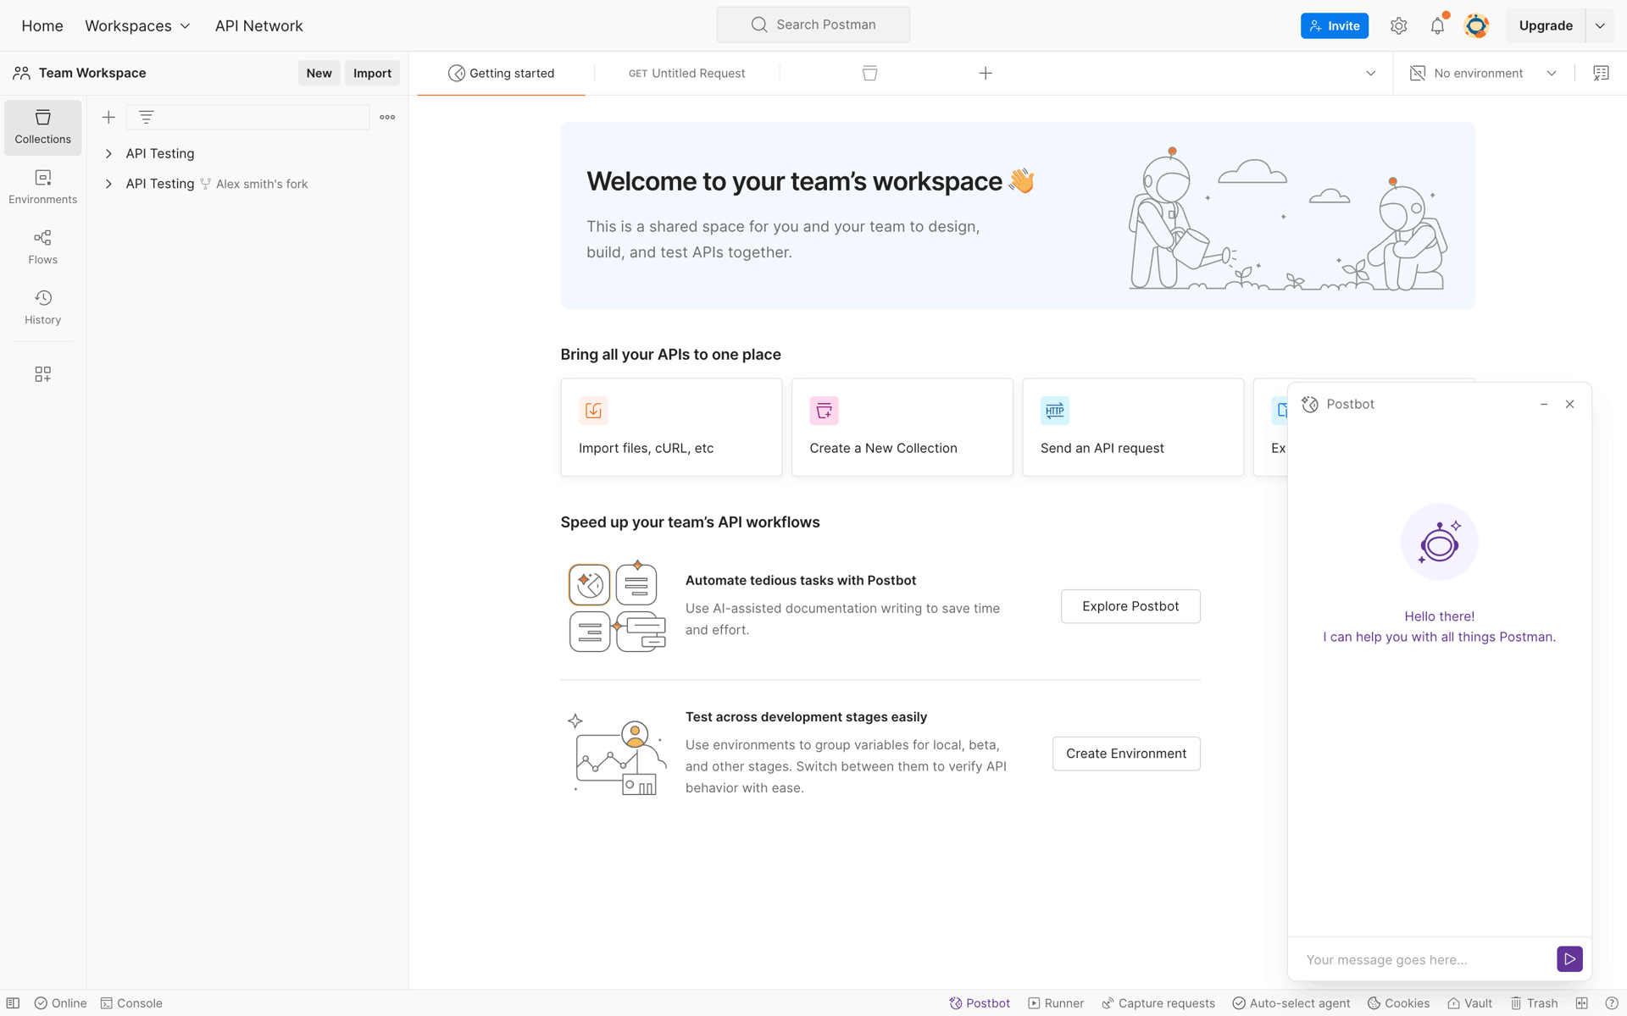Click the Postbot message input field
Image resolution: width=1627 pixels, height=1016 pixels.
pos(1424,959)
